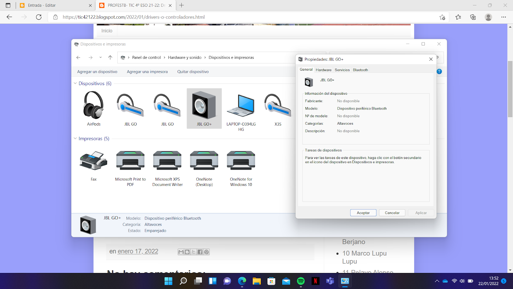Click Agregar un dispositivo

click(x=97, y=72)
